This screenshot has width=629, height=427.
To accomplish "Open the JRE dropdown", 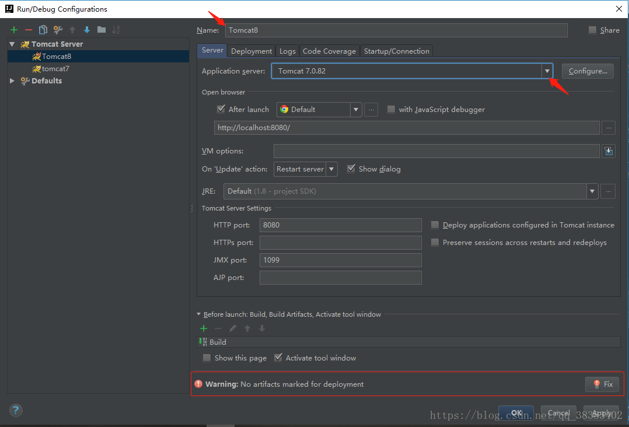I will [592, 191].
